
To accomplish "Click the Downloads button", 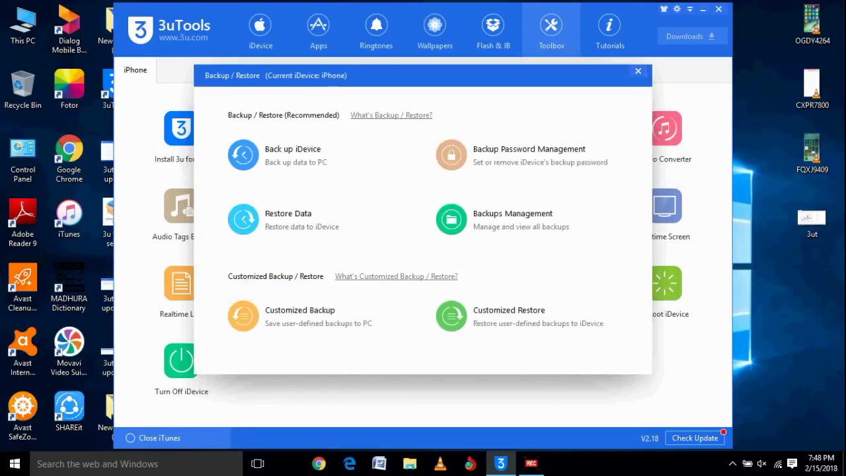I will coord(692,36).
